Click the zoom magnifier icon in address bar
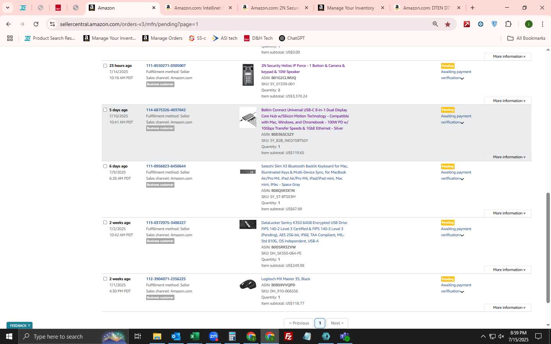551x344 pixels. coord(435,24)
